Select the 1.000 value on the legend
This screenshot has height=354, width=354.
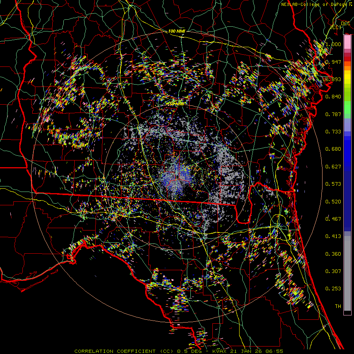coord(333,44)
